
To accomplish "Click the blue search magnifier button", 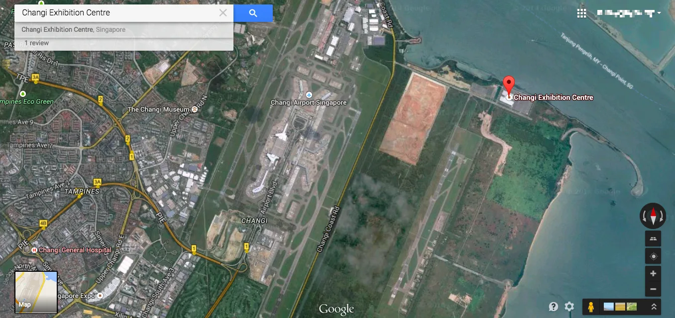I will tap(253, 13).
